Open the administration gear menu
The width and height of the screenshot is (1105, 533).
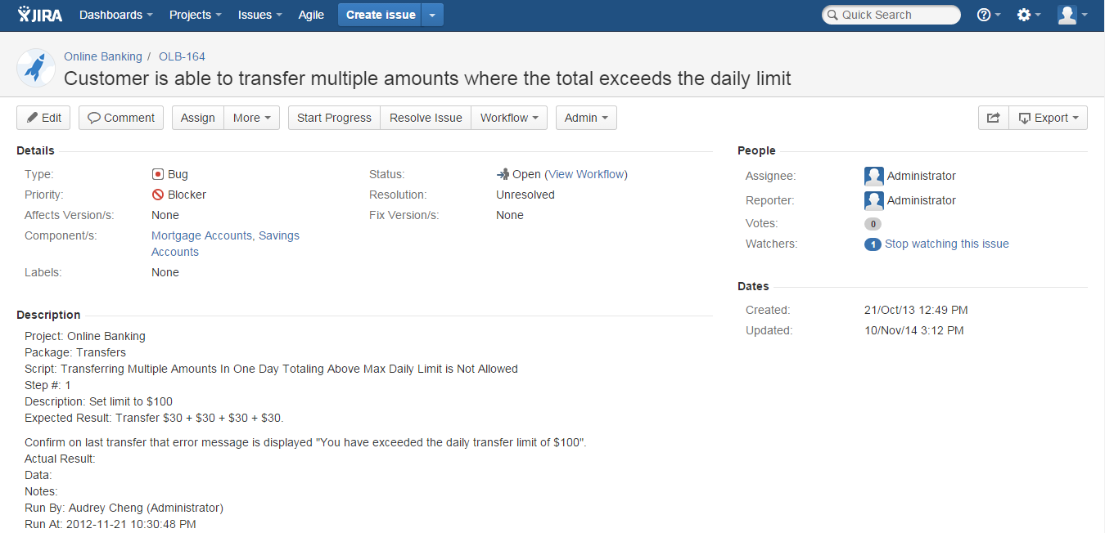point(1028,15)
